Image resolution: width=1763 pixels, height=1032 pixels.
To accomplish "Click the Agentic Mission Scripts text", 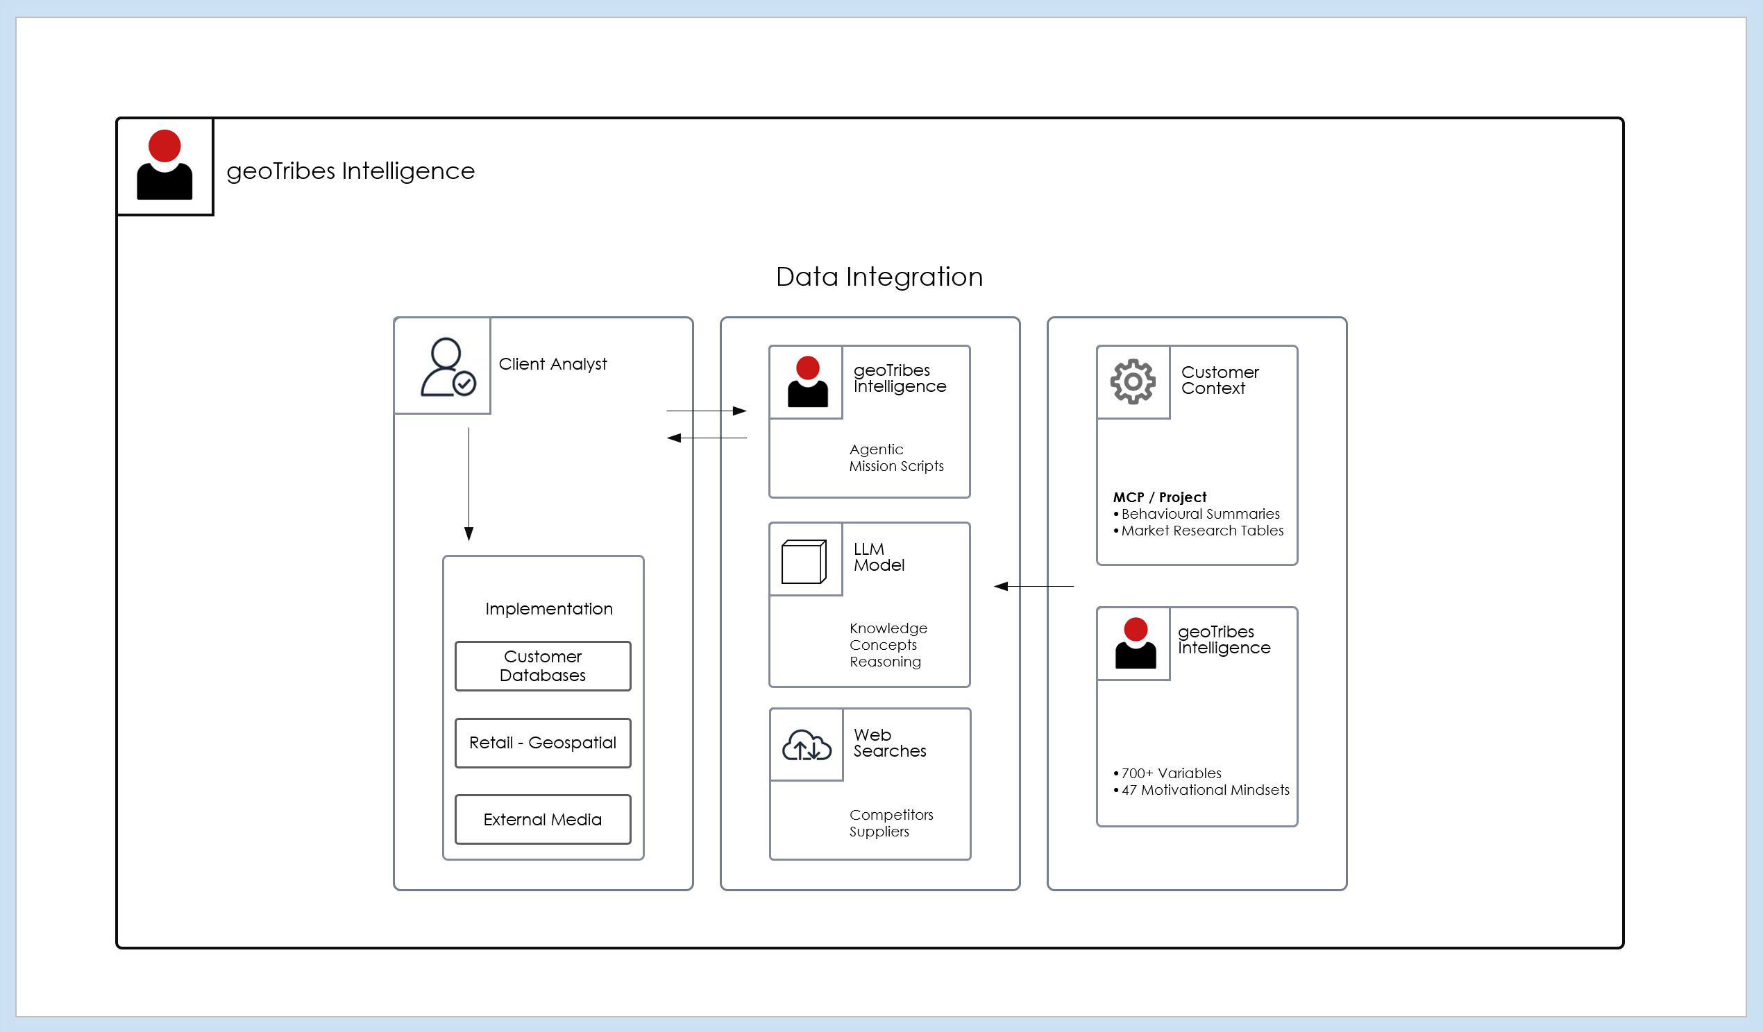I will click(x=895, y=458).
